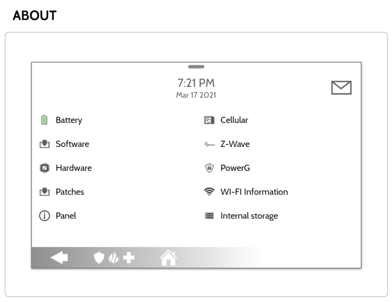Open the Software details entry

(x=72, y=144)
